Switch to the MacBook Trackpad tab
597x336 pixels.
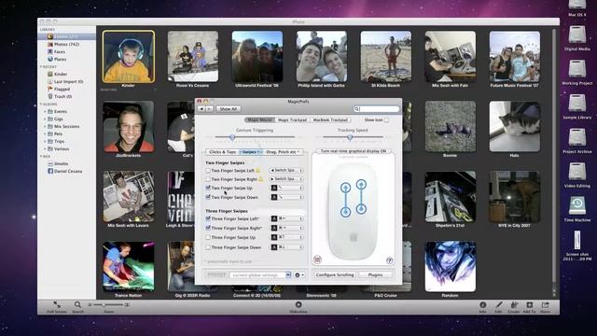330,120
